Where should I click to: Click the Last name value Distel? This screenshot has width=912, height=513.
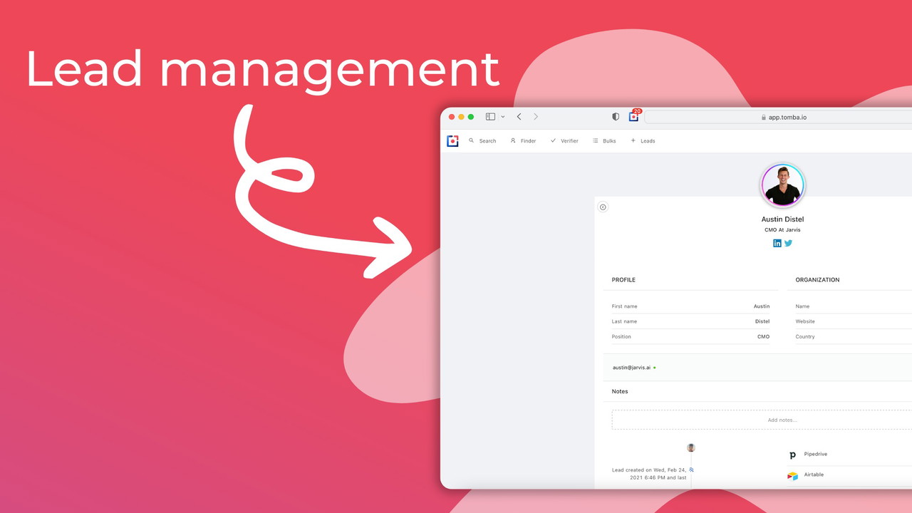tap(762, 321)
